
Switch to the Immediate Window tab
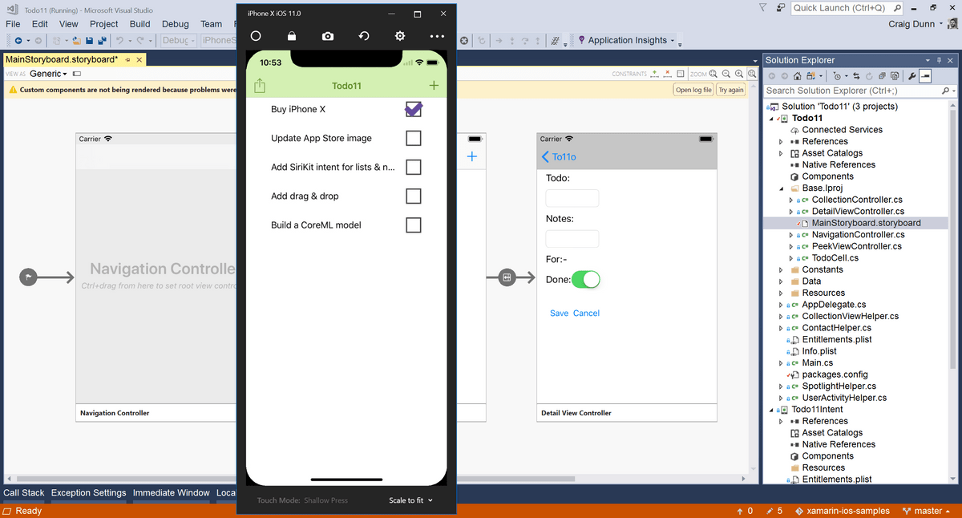click(171, 492)
